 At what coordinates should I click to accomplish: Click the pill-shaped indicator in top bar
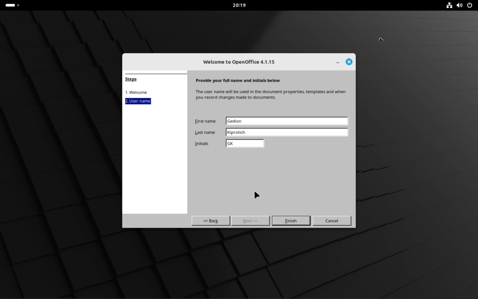[10, 5]
